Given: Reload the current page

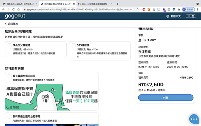Looking at the screenshot, I should pos(13,9).
